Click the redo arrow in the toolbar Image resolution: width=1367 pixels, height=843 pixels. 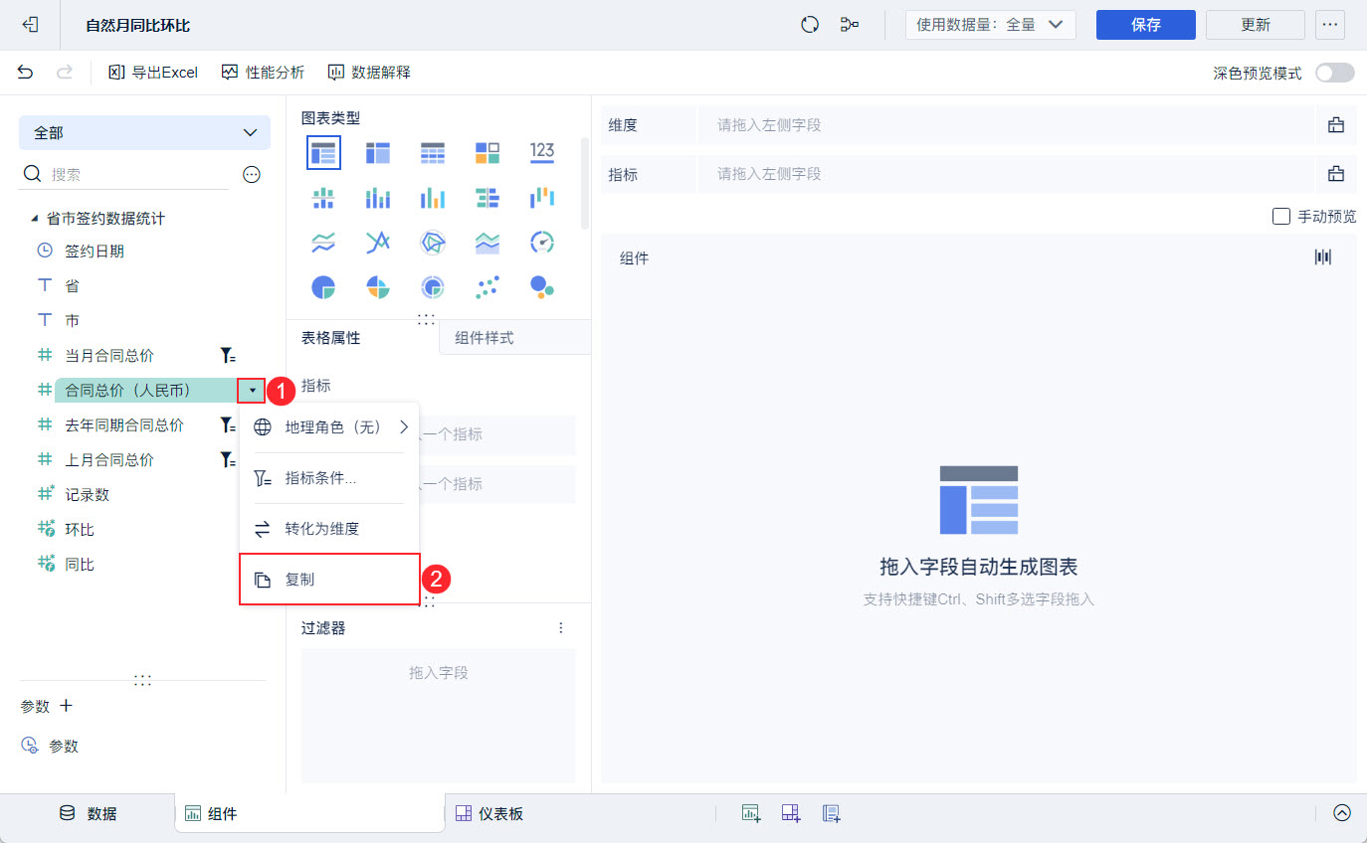point(65,72)
